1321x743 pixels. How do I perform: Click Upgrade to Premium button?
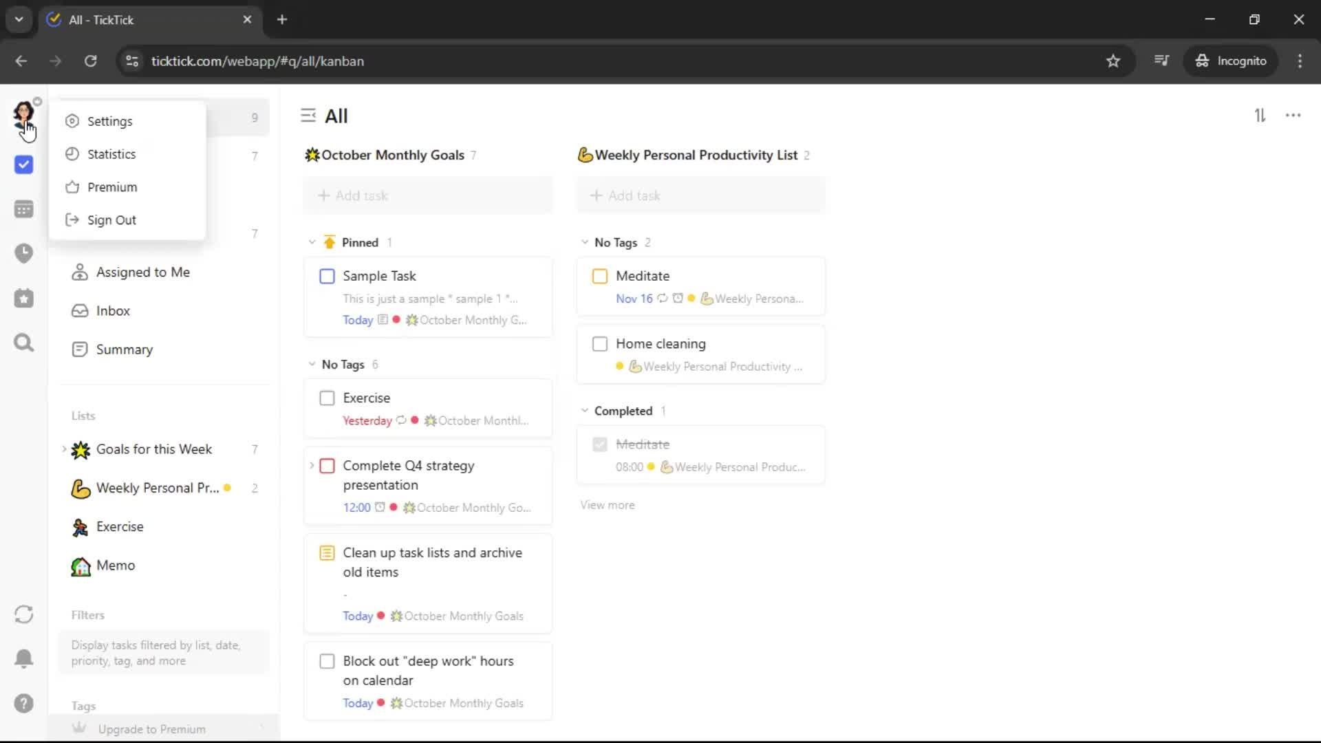(151, 729)
